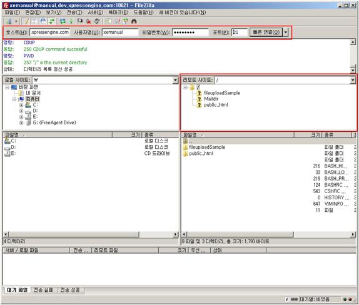Select the C: row in local file list
Image resolution: width=359 pixels, height=305 pixels.
pos(91,141)
